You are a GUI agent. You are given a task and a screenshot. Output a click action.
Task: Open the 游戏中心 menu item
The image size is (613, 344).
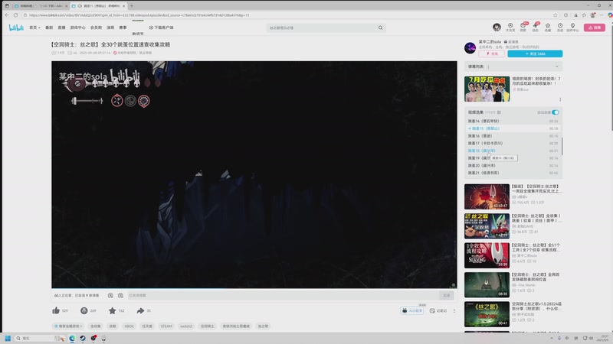pos(77,28)
